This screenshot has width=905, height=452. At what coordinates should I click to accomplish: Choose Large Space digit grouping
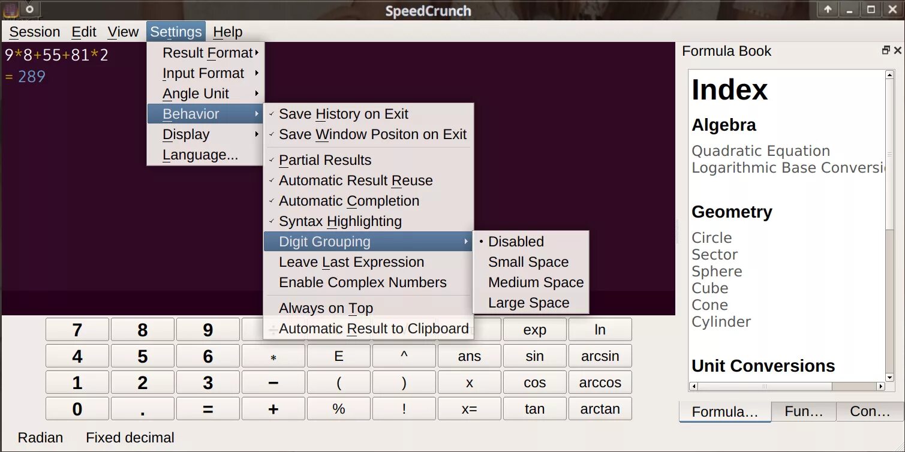pyautogui.click(x=531, y=303)
